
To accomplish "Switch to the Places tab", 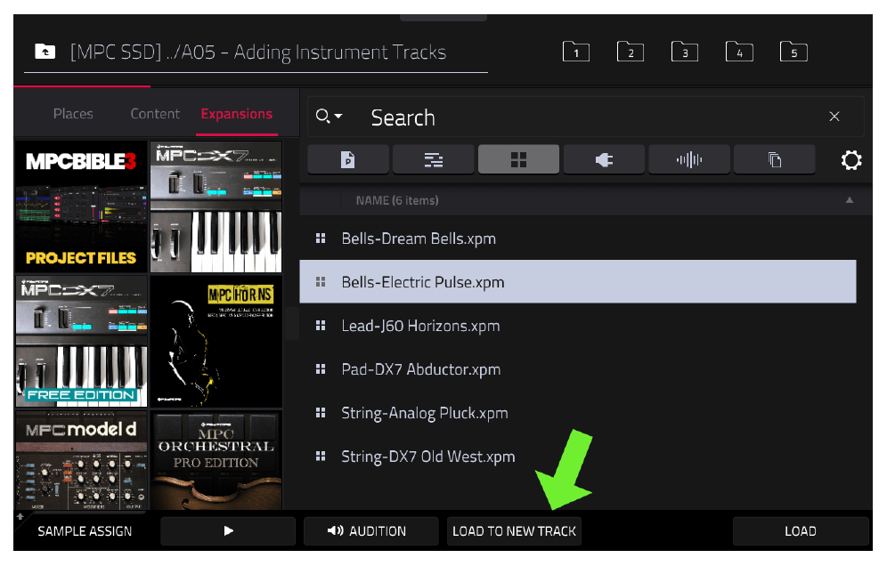I will point(73,114).
